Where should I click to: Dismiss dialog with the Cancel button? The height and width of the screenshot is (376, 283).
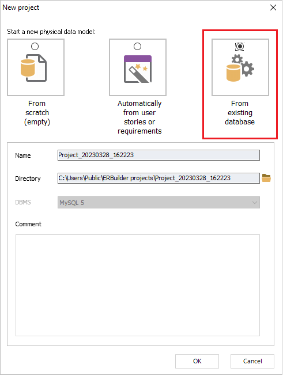252,361
